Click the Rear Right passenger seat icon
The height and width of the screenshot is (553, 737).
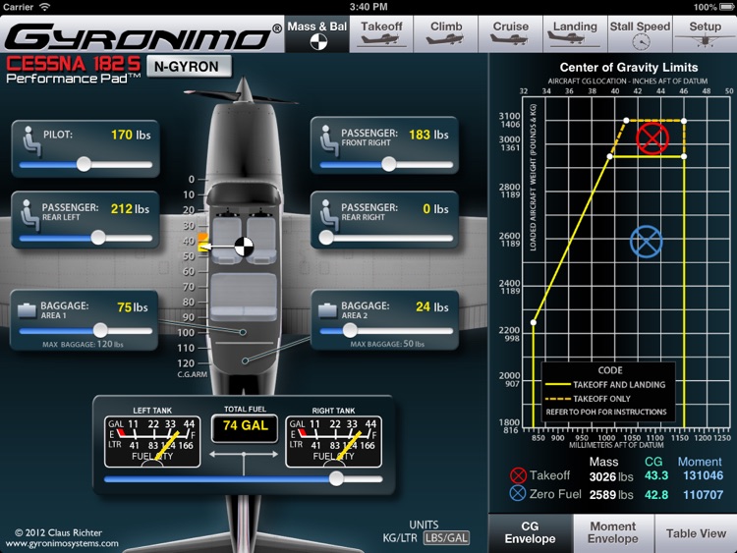click(x=329, y=215)
